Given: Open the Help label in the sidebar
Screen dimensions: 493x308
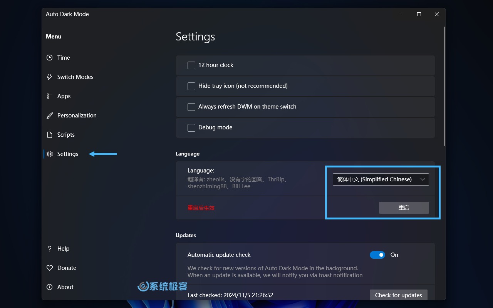Looking at the screenshot, I should pos(64,249).
